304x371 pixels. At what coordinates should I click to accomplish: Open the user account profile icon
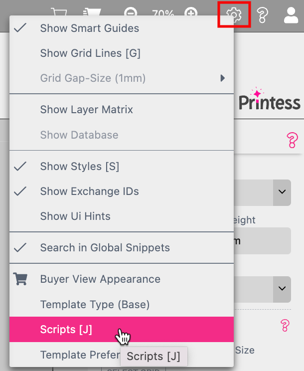point(291,15)
